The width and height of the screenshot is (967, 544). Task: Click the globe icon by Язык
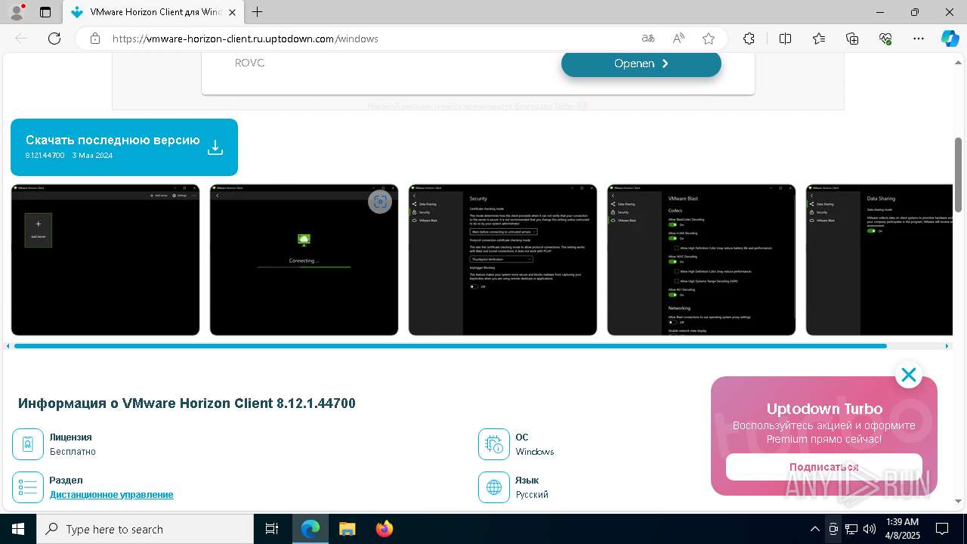(x=494, y=487)
